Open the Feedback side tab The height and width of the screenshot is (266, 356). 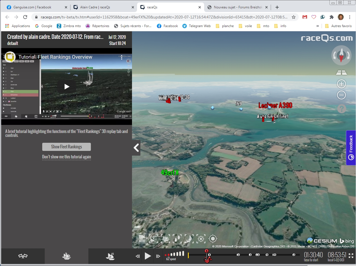[351, 148]
